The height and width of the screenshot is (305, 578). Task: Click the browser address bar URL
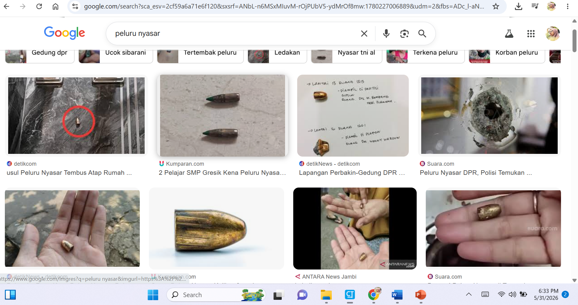tap(284, 6)
